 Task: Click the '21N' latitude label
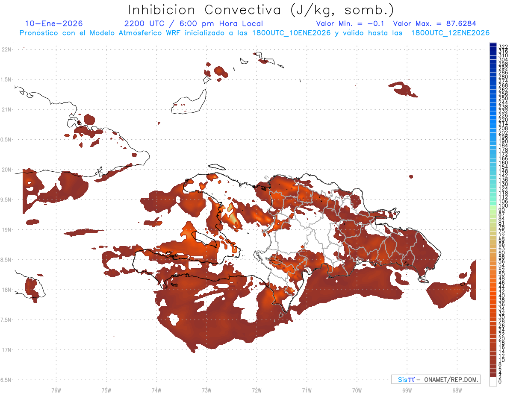click(6, 109)
